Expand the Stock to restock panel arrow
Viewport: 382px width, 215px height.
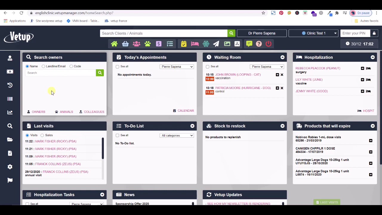282,126
